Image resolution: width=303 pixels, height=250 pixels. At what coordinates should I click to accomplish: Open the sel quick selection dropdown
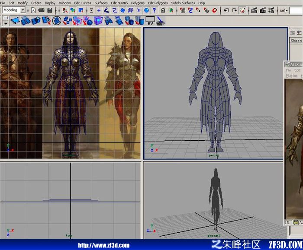[284, 10]
